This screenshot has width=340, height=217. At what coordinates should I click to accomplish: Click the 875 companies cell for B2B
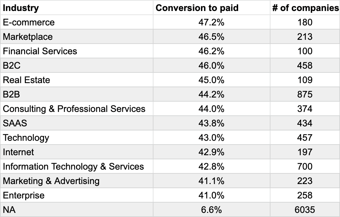point(305,94)
